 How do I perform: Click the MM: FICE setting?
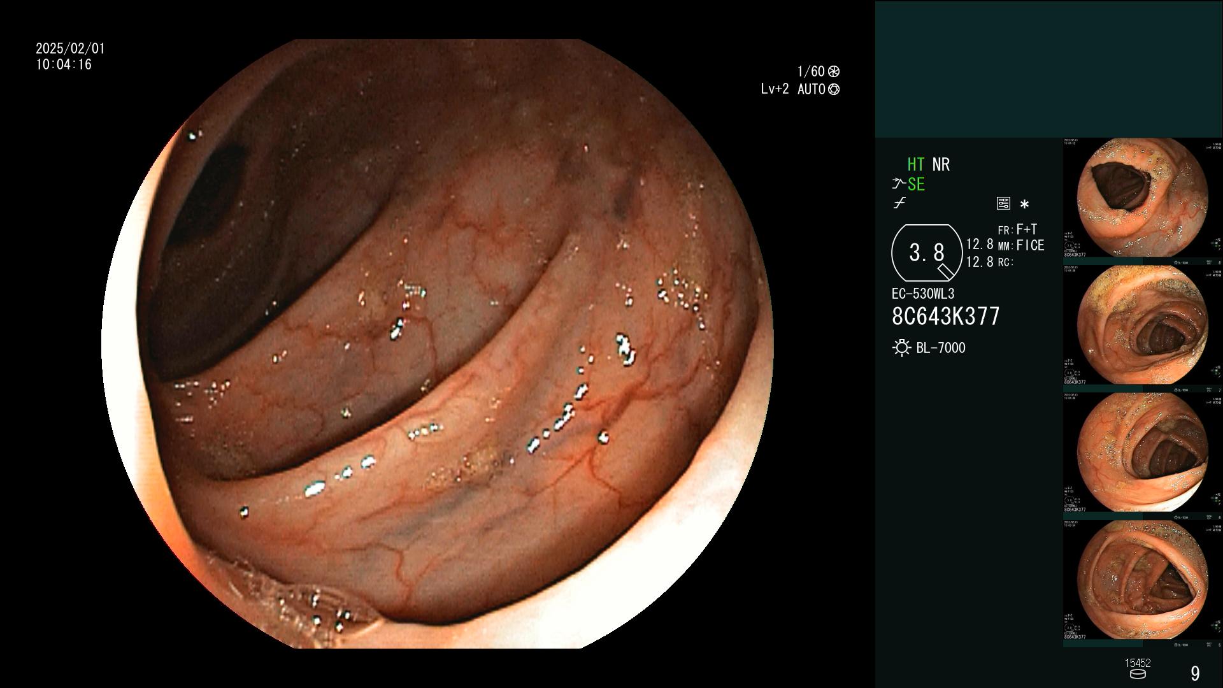tap(1021, 245)
